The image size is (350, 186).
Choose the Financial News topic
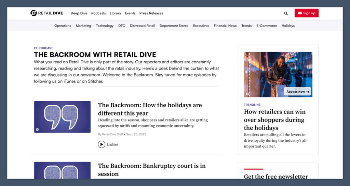(x=225, y=26)
